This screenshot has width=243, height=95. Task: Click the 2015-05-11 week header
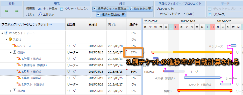[x=161, y=21]
